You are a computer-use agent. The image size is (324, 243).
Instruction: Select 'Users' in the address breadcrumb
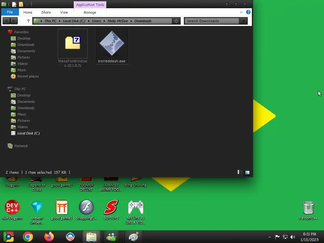(96, 21)
